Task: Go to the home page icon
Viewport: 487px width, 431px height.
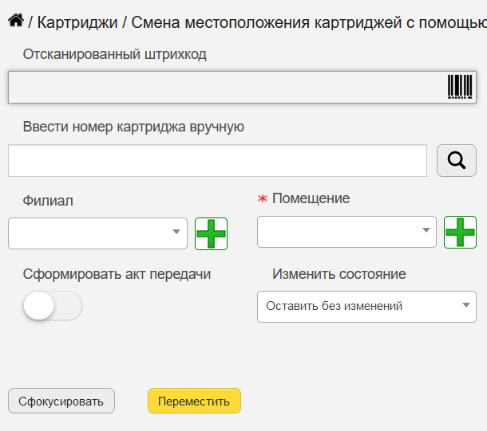Action: click(16, 21)
